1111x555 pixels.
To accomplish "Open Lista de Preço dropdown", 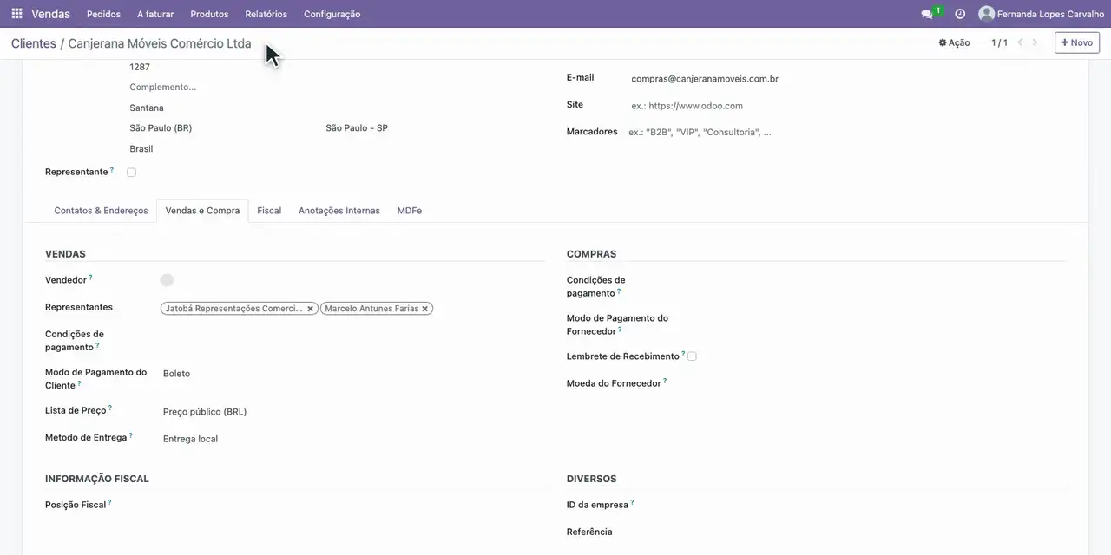I will point(352,412).
